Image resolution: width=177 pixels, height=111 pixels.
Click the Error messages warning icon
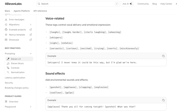point(6,19)
